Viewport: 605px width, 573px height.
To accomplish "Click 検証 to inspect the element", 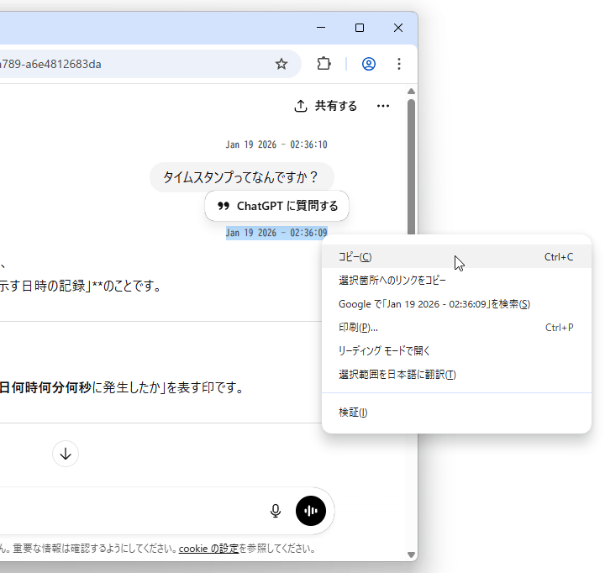I will coord(353,413).
